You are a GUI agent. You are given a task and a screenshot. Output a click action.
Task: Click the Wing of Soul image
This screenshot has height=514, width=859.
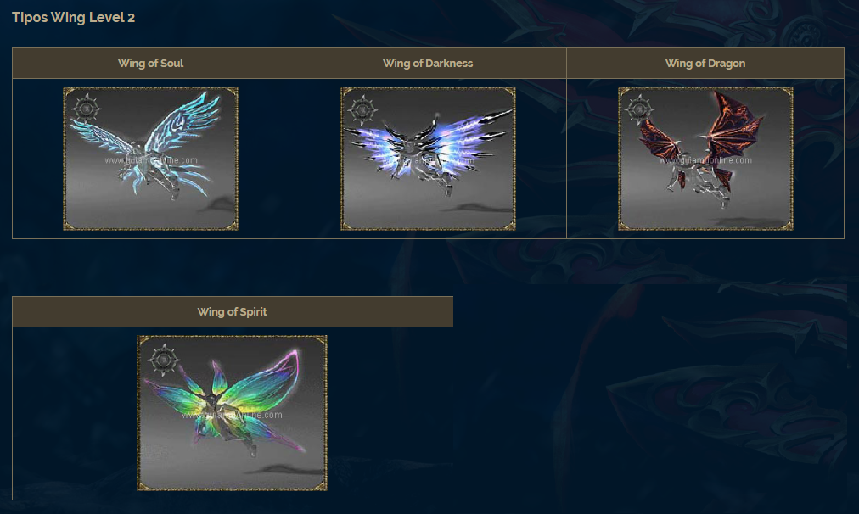tap(150, 159)
